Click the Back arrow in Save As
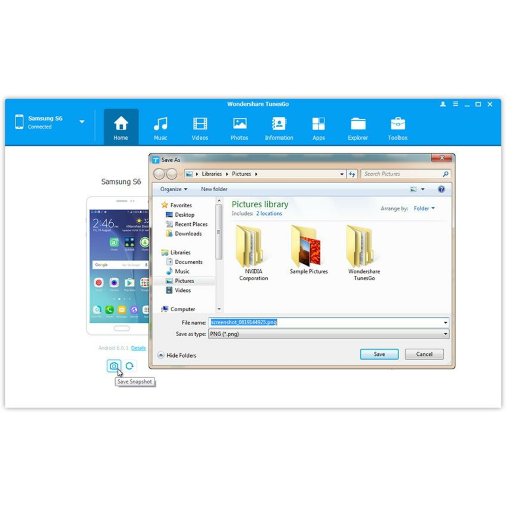Viewport: 507px width, 507px height. tap(159, 174)
